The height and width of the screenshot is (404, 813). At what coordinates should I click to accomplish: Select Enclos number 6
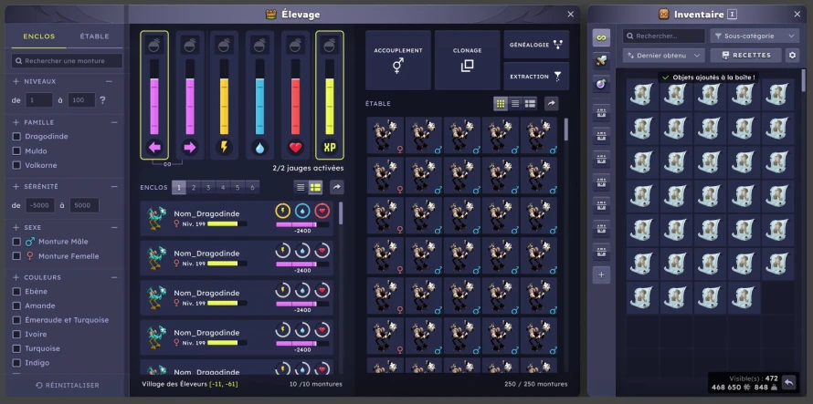(252, 188)
